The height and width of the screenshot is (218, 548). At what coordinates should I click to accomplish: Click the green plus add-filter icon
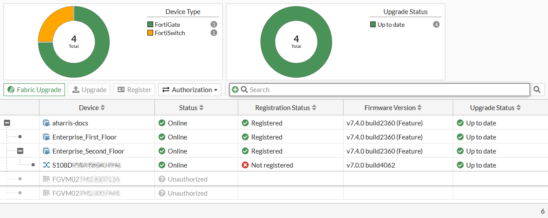[x=235, y=90]
